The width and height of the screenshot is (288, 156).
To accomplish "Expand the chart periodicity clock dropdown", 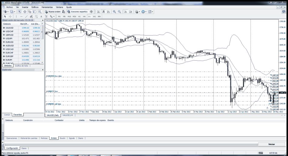I will point(146,12).
